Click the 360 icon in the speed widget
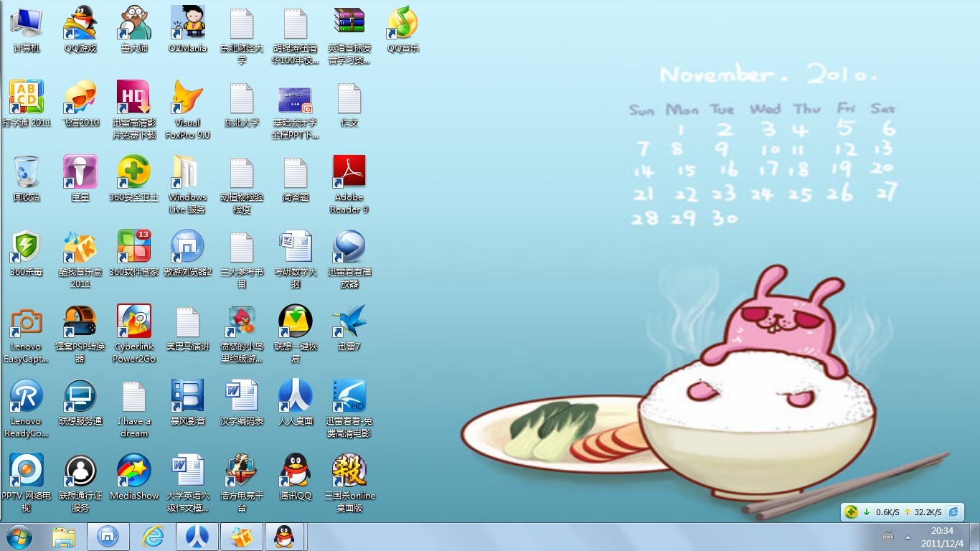 pos(851,512)
